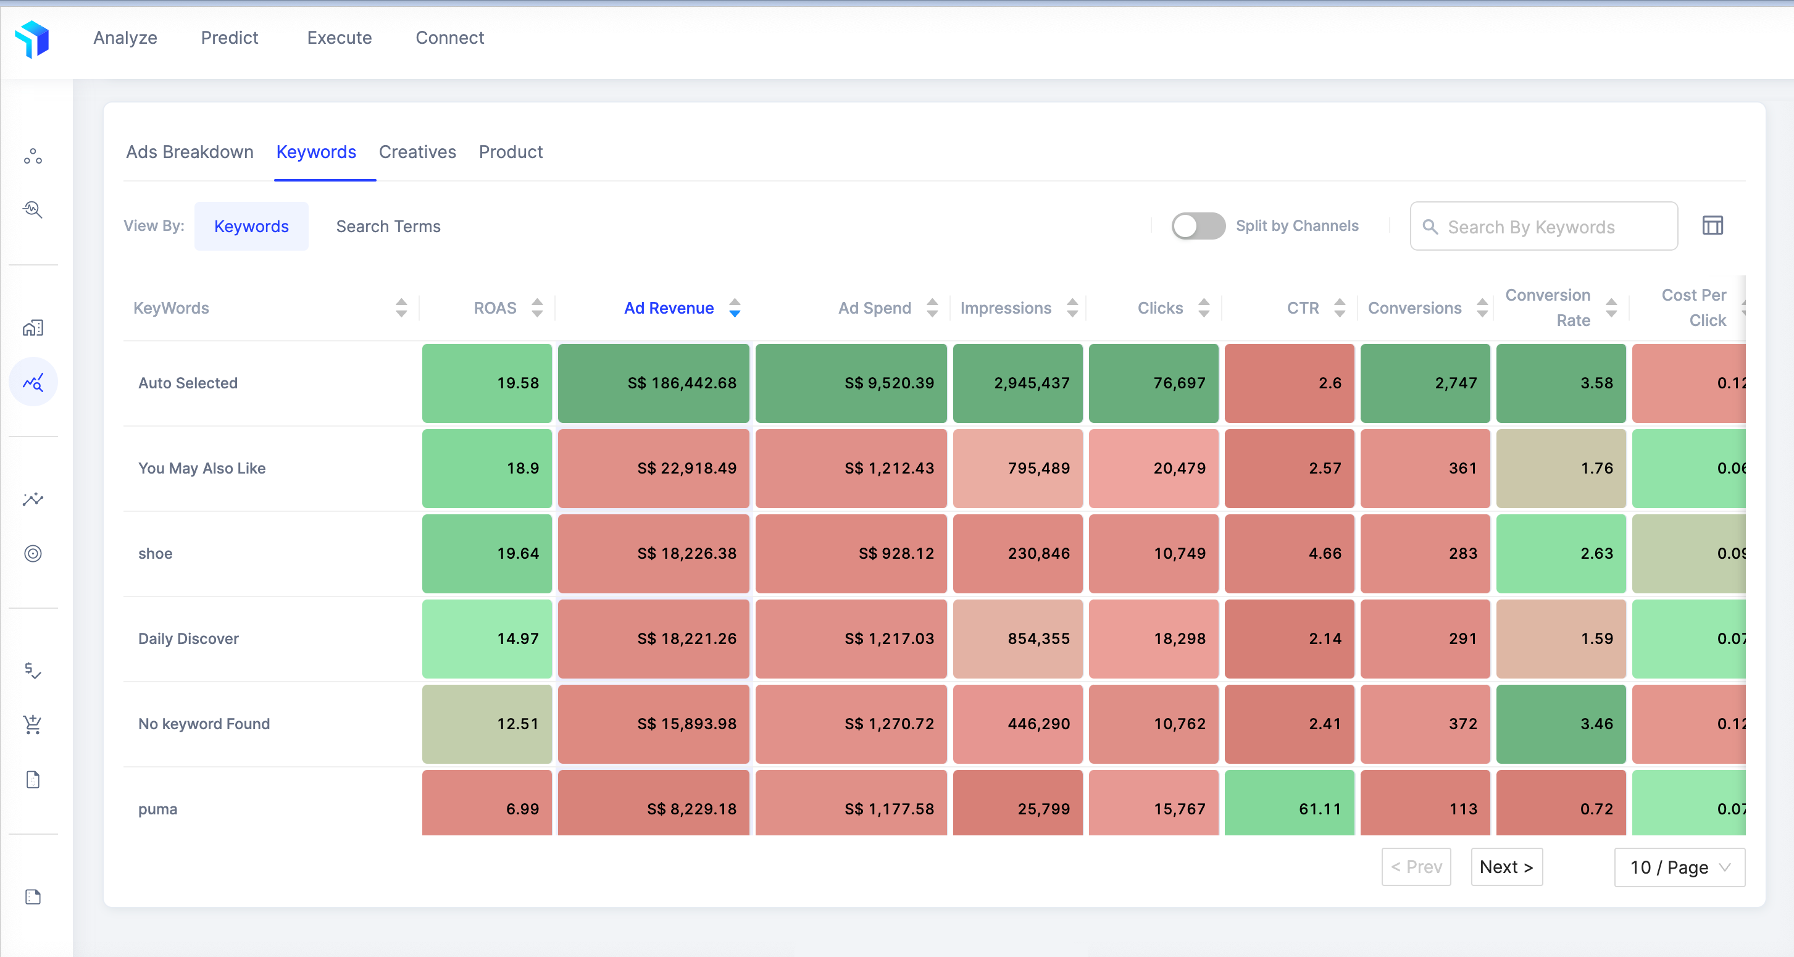Open the house dashboard sidebar icon
1794x957 pixels.
(x=33, y=327)
